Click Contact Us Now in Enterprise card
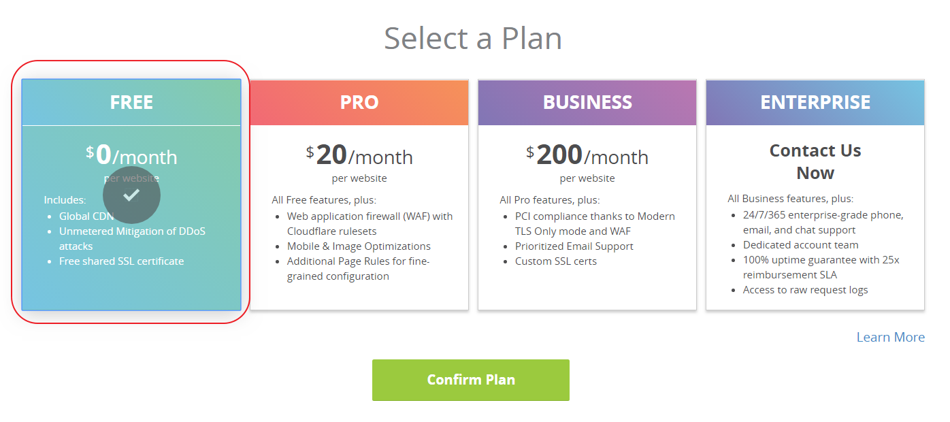The image size is (950, 422). (x=815, y=161)
